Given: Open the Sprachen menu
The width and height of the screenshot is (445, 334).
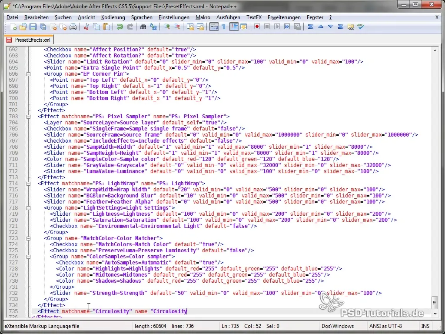Looking at the screenshot, I should 142,17.
